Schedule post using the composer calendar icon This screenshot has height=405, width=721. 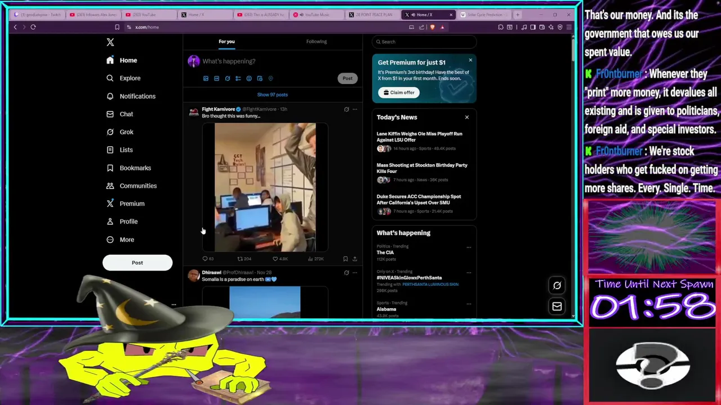click(x=260, y=79)
